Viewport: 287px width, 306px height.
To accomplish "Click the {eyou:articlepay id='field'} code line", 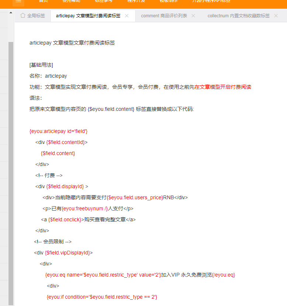I will pyautogui.click(x=58, y=131).
